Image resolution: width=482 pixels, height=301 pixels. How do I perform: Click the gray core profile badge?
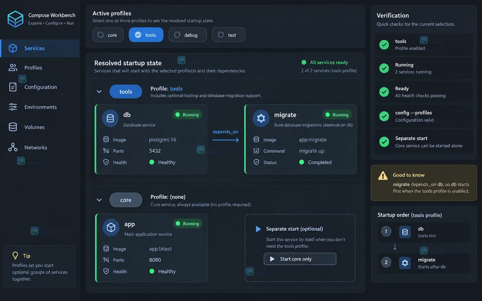126,200
